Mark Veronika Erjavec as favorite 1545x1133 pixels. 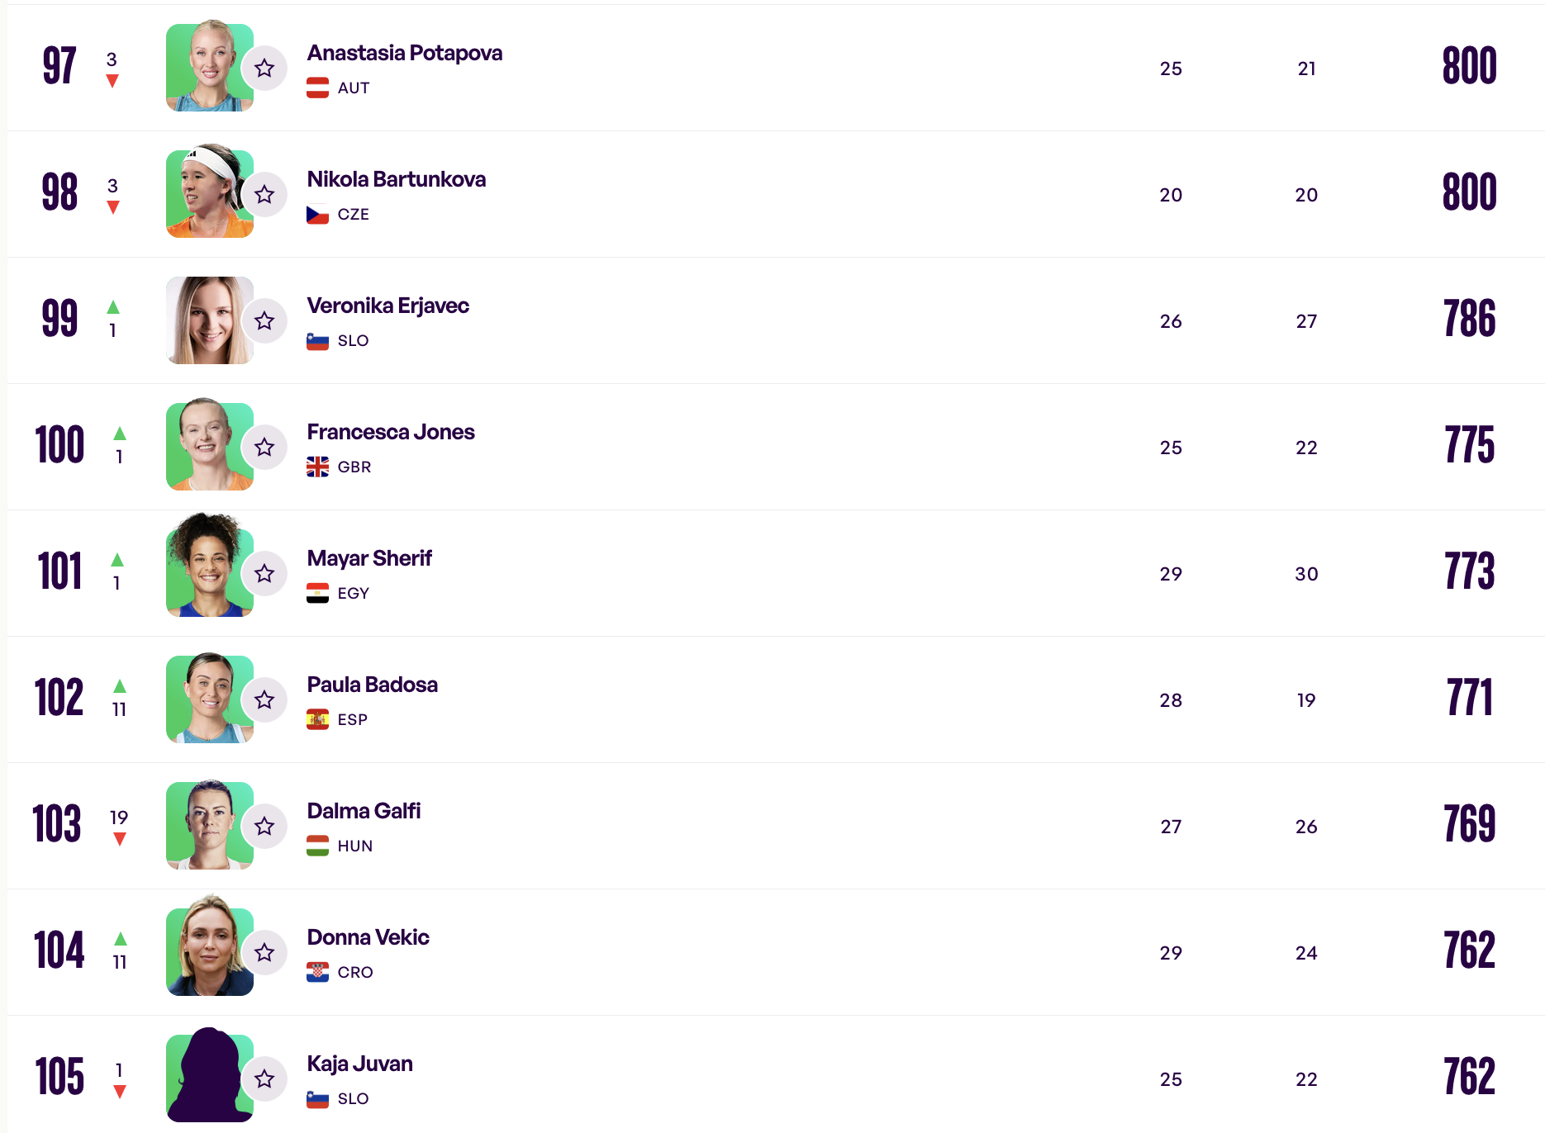[x=264, y=320]
